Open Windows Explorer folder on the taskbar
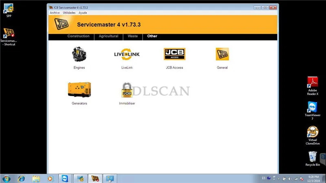326x183 pixels. pyautogui.click(x=36, y=179)
